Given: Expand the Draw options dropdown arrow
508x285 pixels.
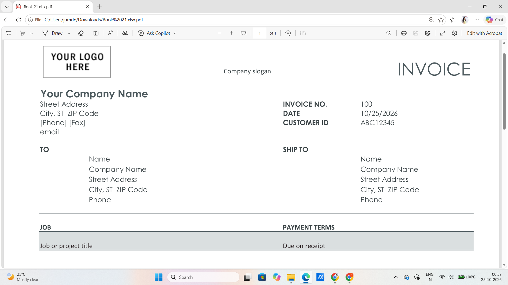Looking at the screenshot, I should 69,33.
